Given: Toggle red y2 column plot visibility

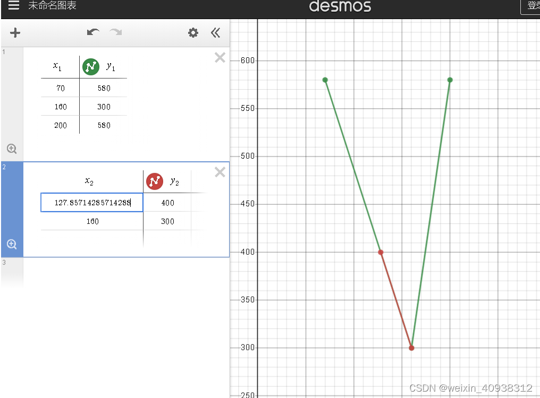Looking at the screenshot, I should click(x=155, y=181).
